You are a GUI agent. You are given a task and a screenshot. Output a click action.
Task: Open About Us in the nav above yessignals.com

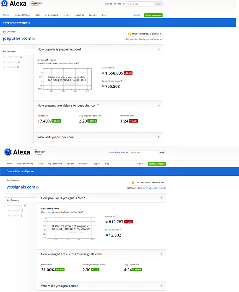click(83, 164)
